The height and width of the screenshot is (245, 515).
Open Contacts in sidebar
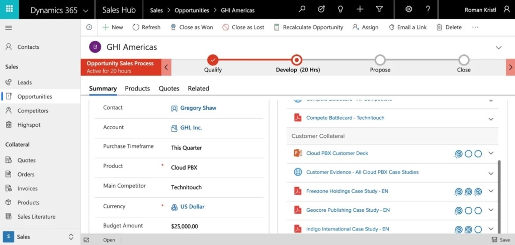point(40,47)
